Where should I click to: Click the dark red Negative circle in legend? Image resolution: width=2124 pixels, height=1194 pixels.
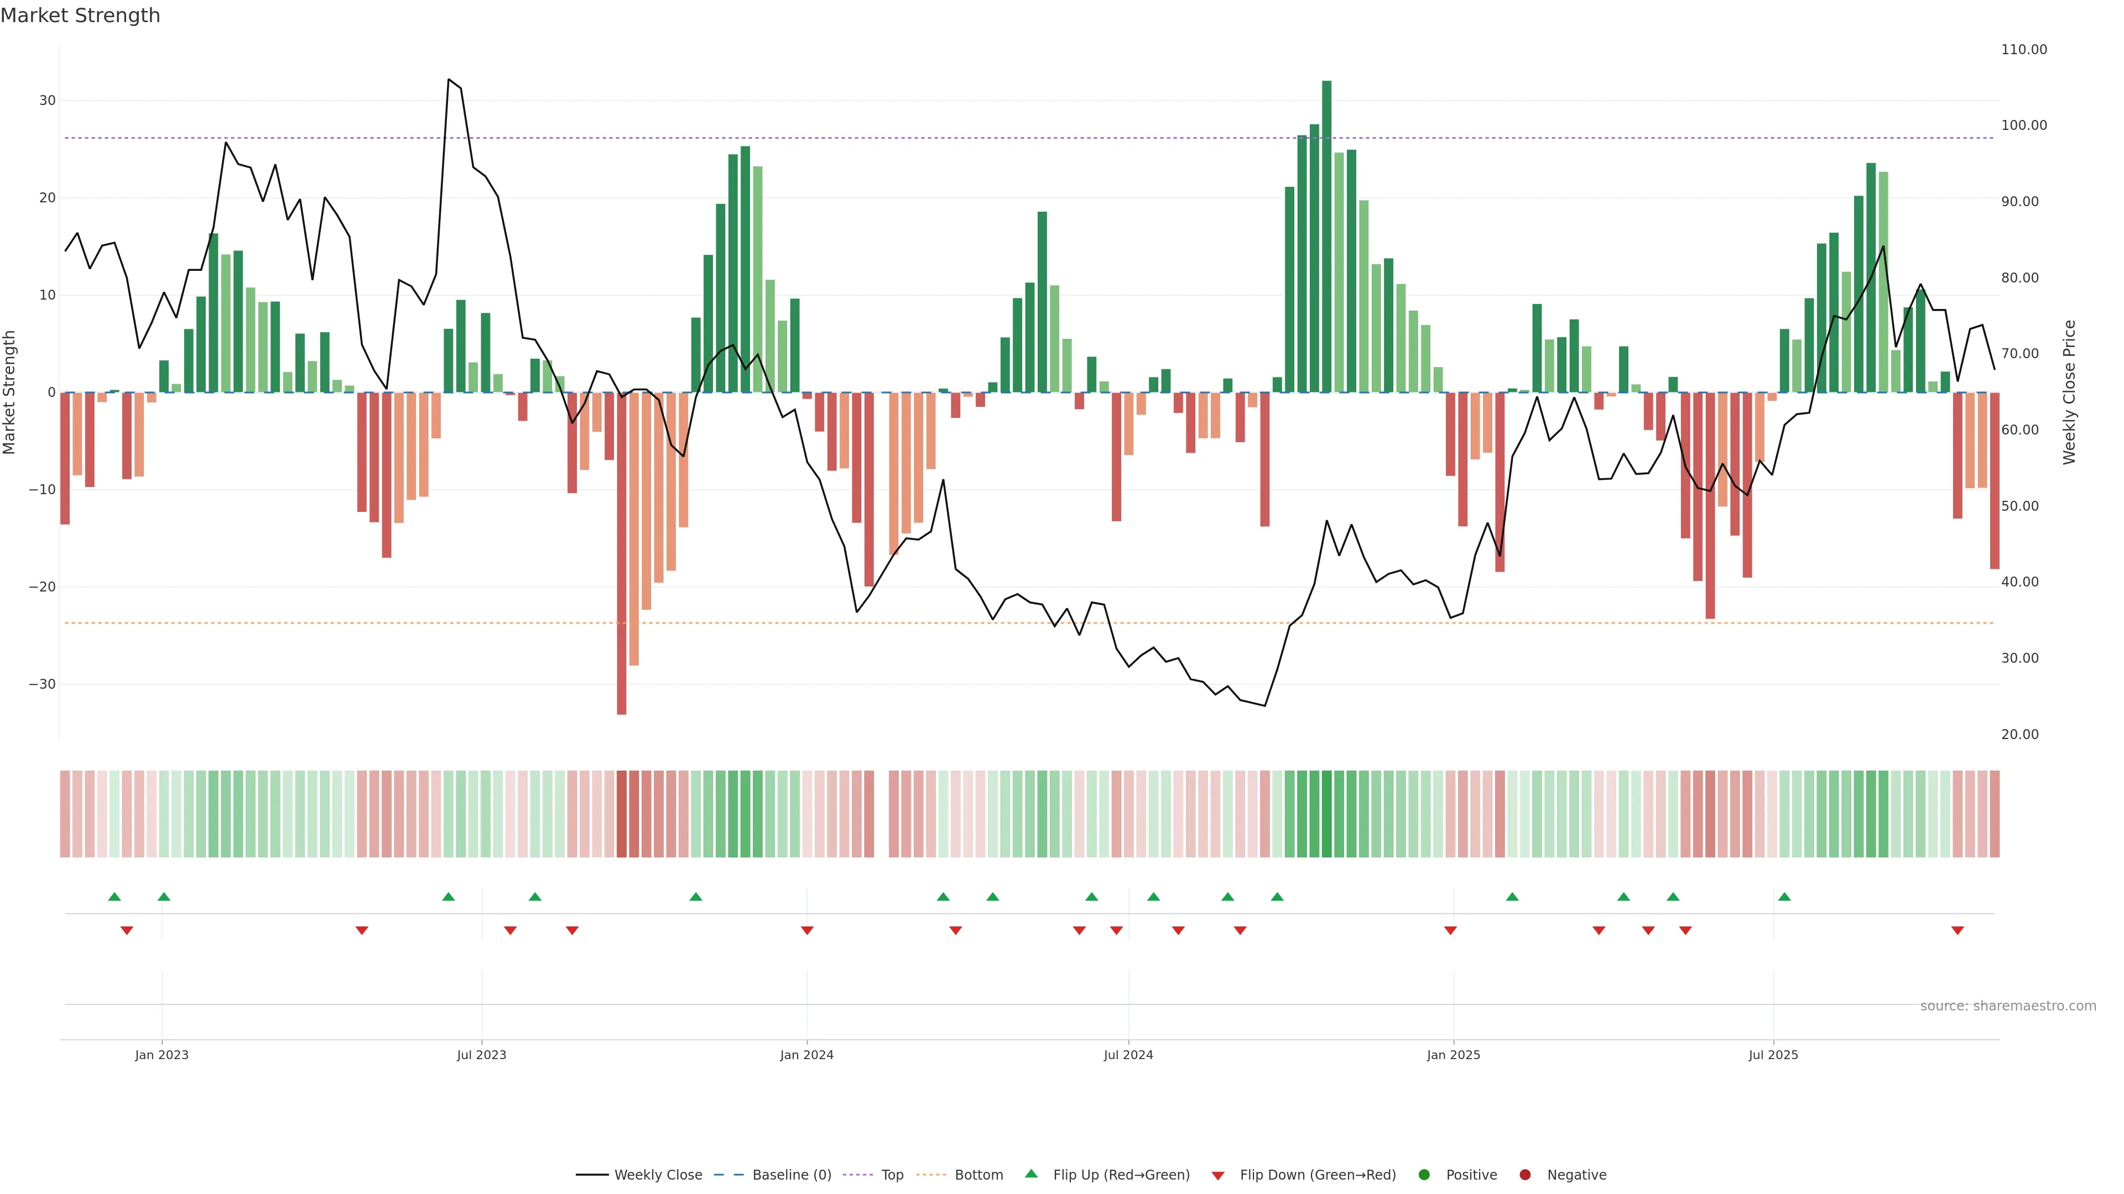(x=1524, y=1174)
